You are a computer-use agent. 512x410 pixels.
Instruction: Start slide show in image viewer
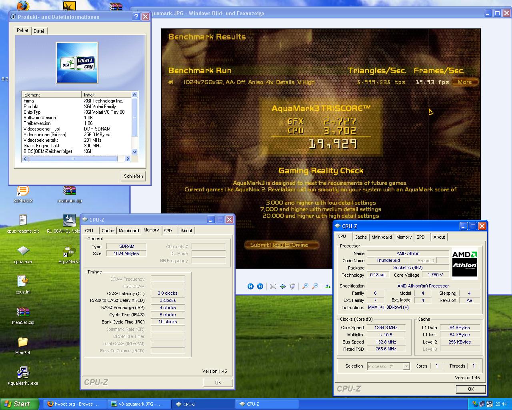[292, 286]
